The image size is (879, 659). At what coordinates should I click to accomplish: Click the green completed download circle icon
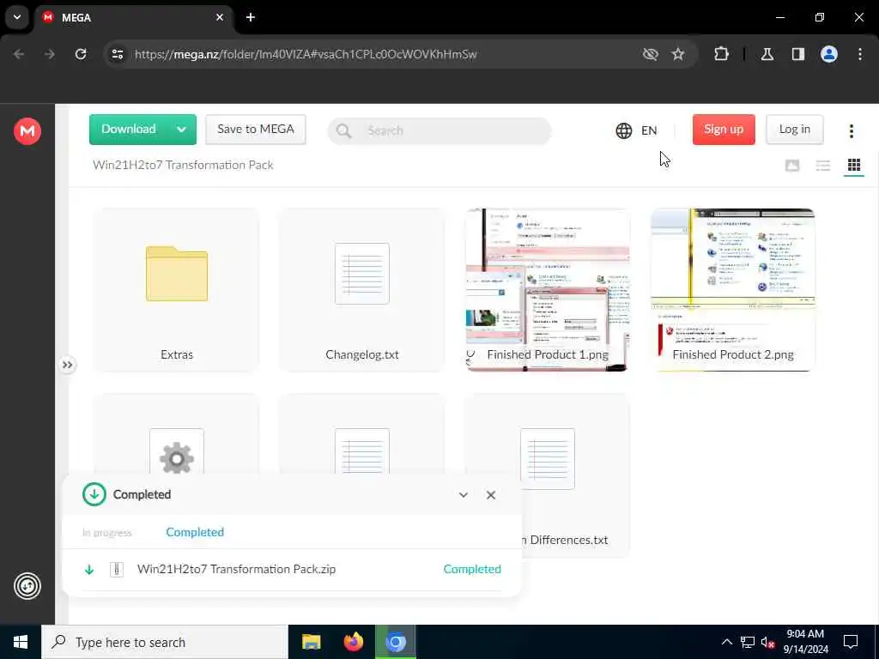tap(94, 494)
